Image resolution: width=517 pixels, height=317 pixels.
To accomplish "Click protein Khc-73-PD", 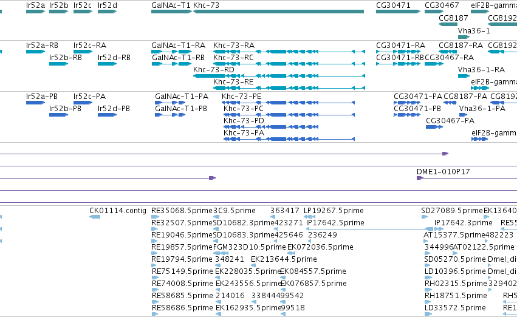I will (244, 121).
